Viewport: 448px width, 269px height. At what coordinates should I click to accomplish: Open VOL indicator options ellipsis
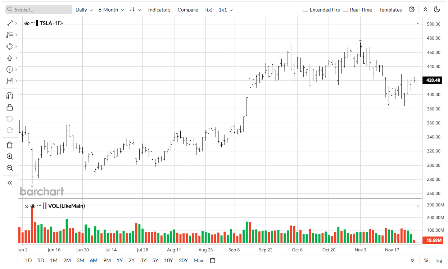39,206
